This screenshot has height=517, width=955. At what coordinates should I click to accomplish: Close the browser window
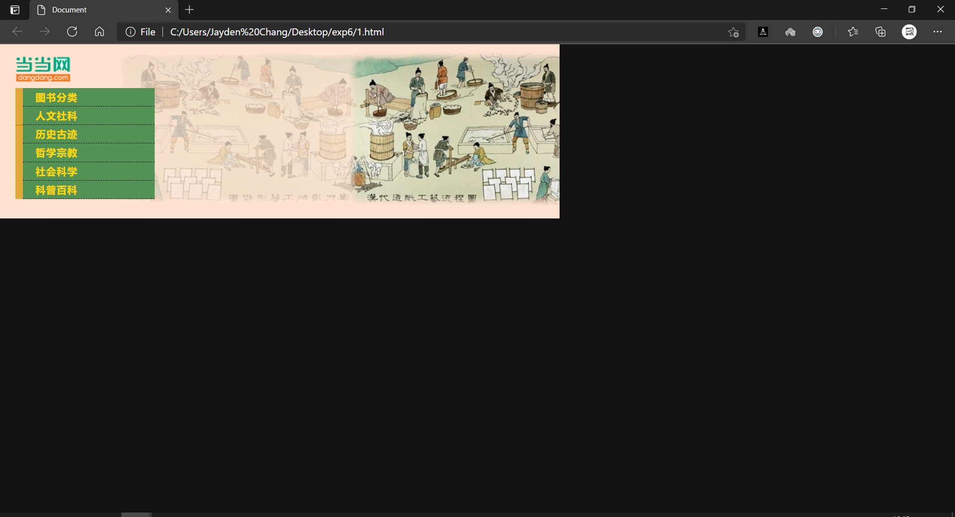941,9
